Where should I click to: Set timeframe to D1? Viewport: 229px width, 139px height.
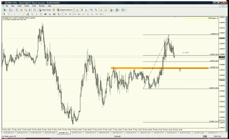point(92,14)
